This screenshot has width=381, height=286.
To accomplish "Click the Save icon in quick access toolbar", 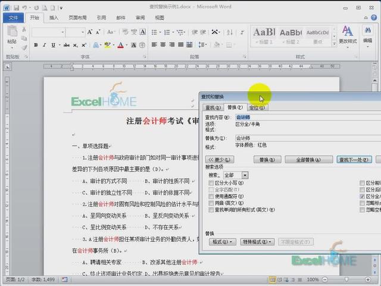I will click(16, 8).
